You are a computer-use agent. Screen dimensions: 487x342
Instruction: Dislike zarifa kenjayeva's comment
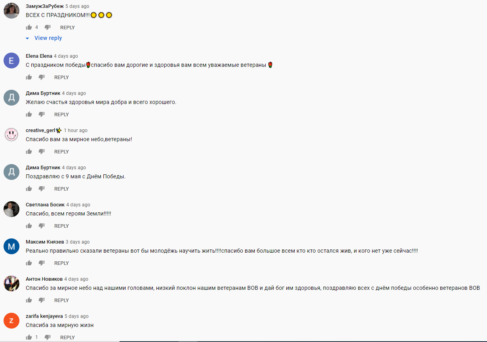click(48, 337)
